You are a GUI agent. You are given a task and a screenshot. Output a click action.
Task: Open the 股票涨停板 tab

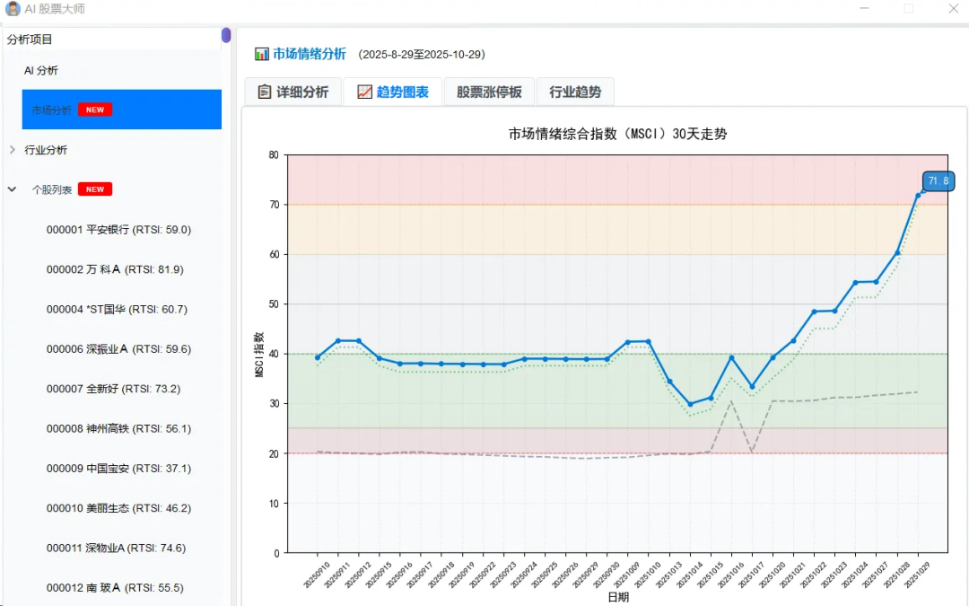click(489, 92)
